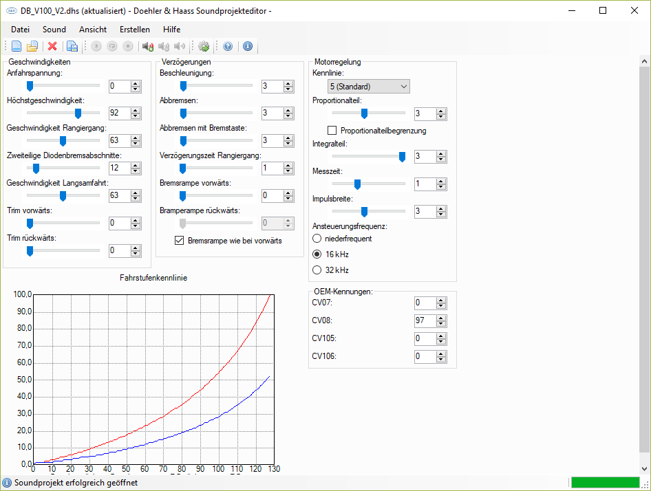Click gear with green arrow icon
Screen dimensions: 651x491
[204, 46]
